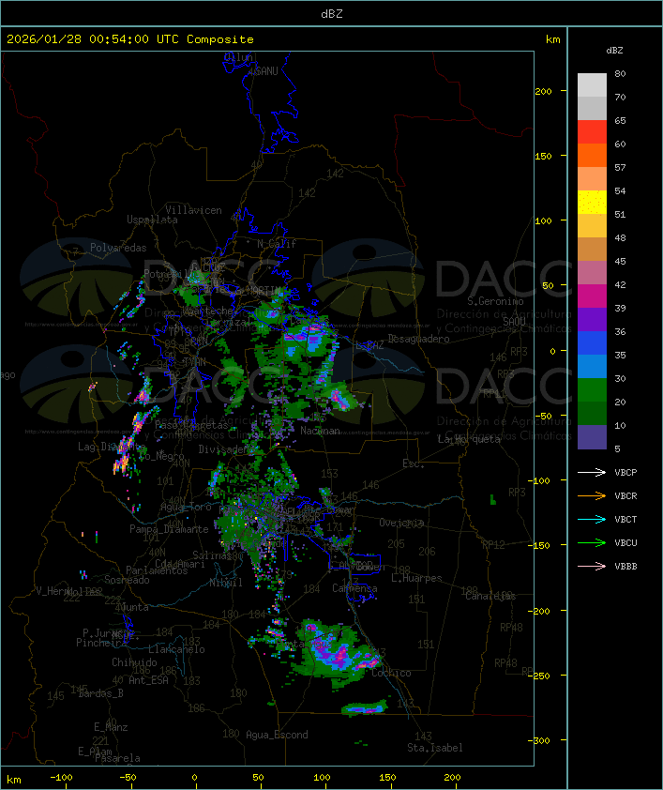The height and width of the screenshot is (790, 663).
Task: Click the VBCT legend label
Action: 625,520
